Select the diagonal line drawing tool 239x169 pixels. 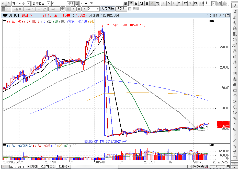235,135
